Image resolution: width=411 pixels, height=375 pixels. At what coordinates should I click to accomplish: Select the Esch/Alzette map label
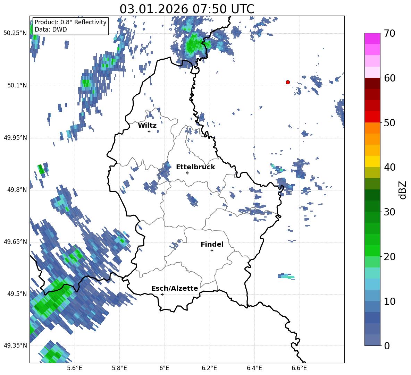tap(175, 289)
